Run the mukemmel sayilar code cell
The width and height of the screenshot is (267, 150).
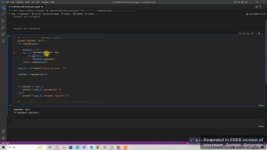(9, 36)
